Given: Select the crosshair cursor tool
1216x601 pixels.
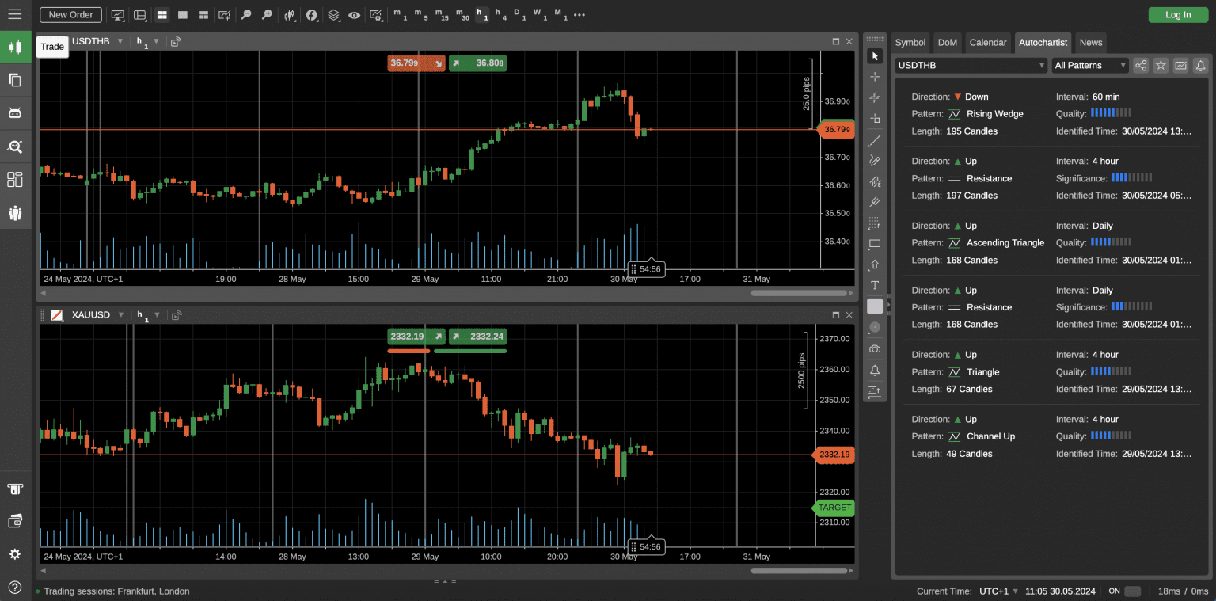Looking at the screenshot, I should coord(875,77).
